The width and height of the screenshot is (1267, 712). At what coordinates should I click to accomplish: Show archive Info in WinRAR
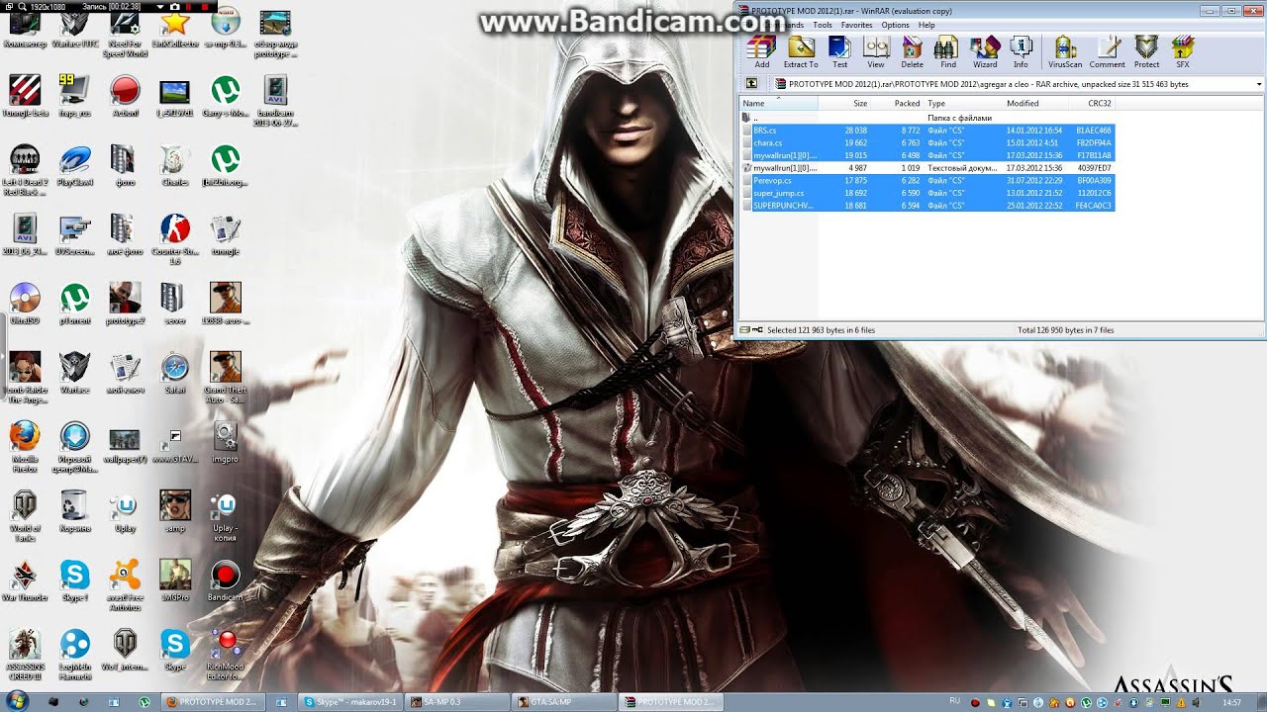1021,51
